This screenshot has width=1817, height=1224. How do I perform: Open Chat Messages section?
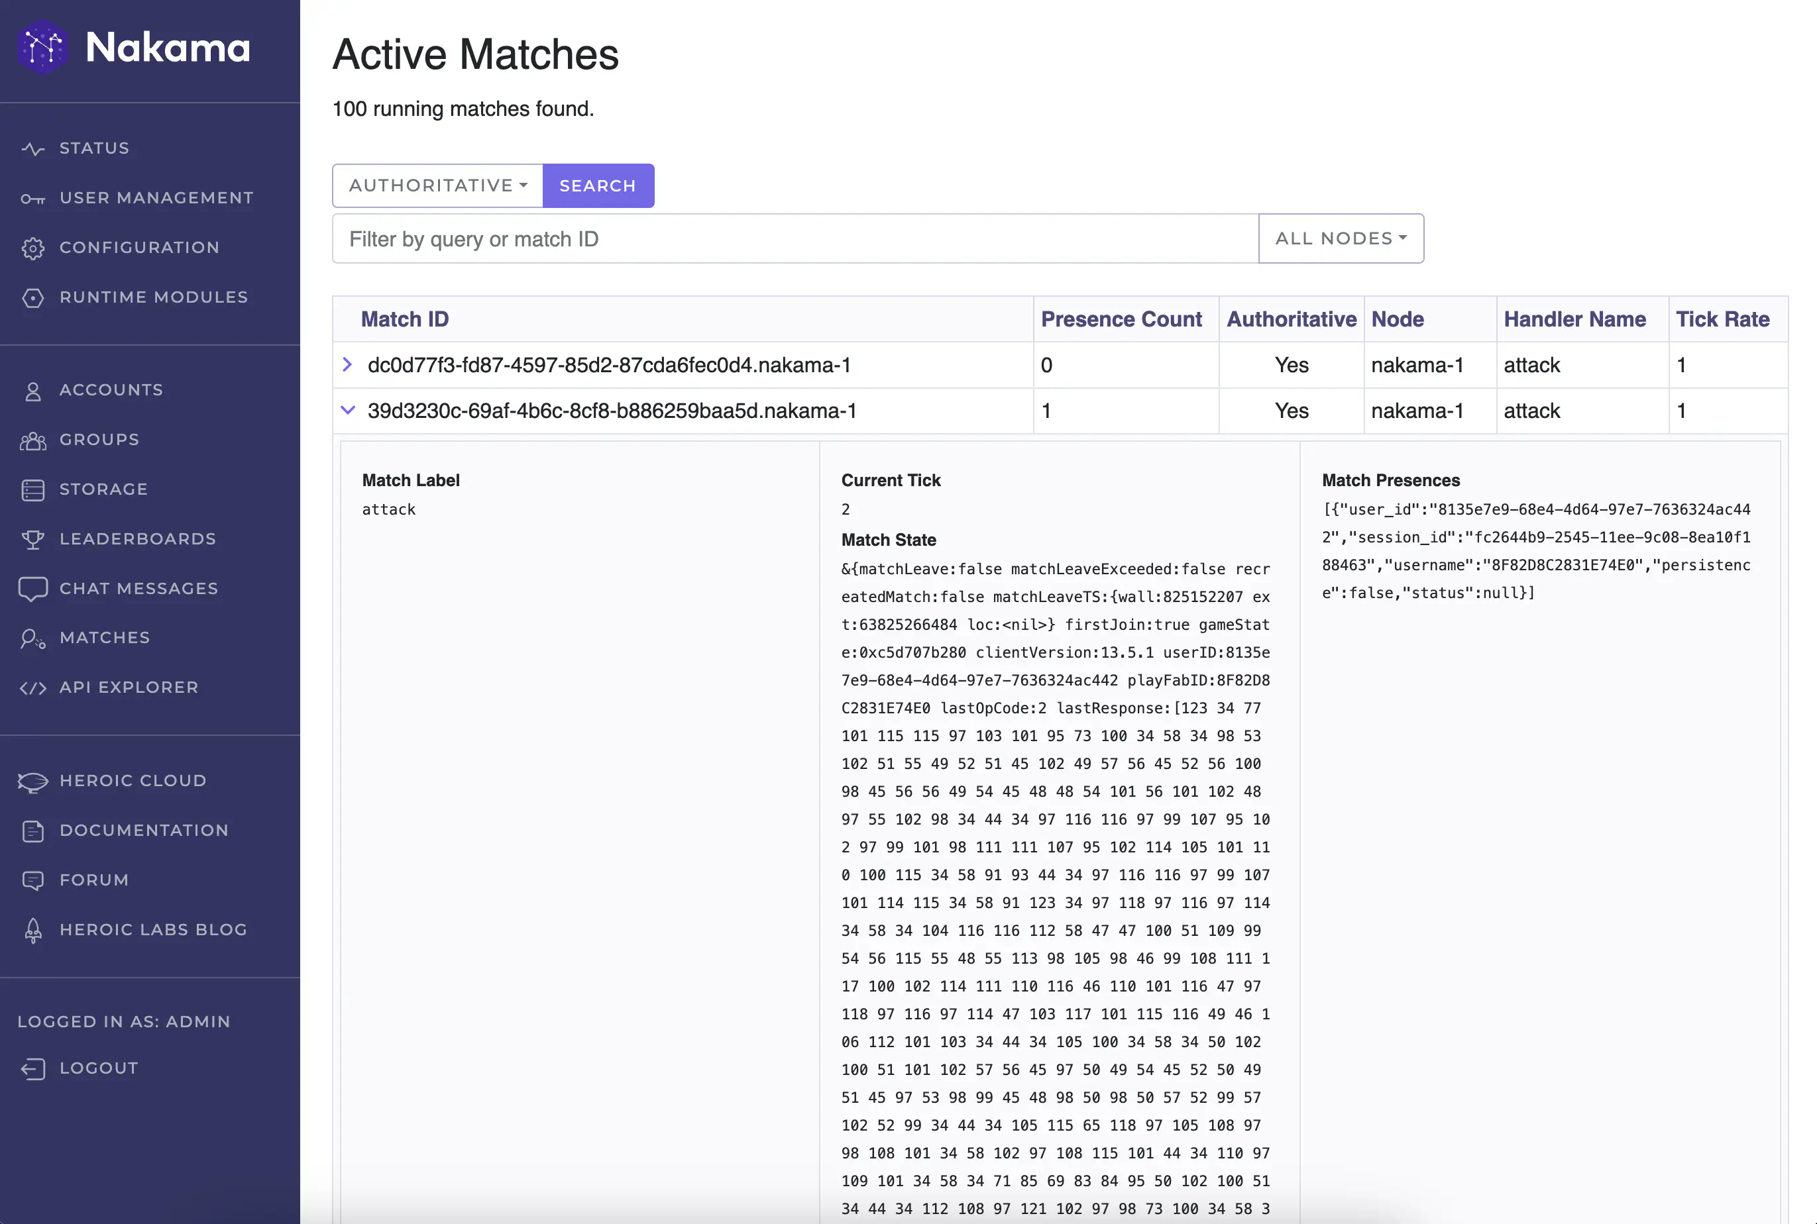[x=138, y=589]
